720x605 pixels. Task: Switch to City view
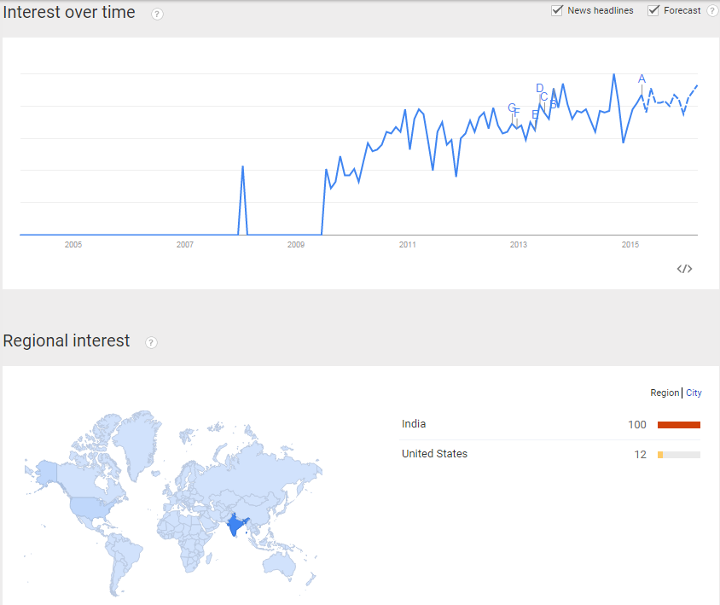(x=694, y=393)
